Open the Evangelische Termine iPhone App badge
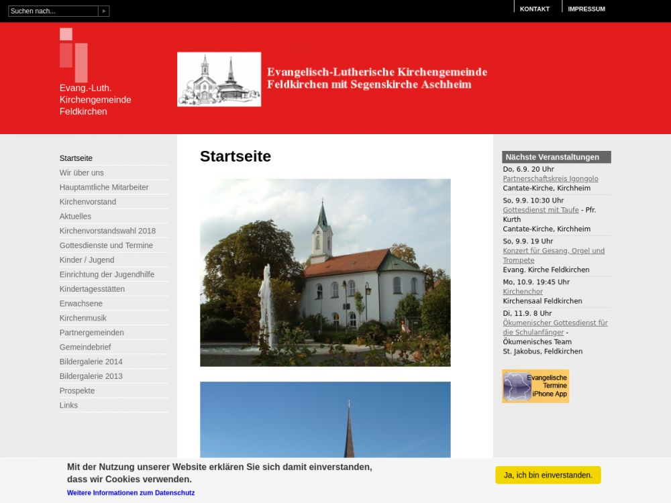 click(535, 386)
